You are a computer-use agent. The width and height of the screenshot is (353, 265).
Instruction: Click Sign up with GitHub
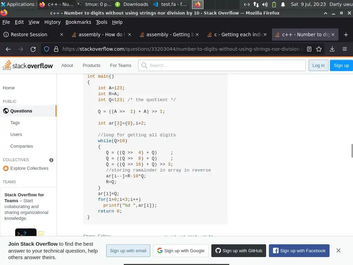239,251
